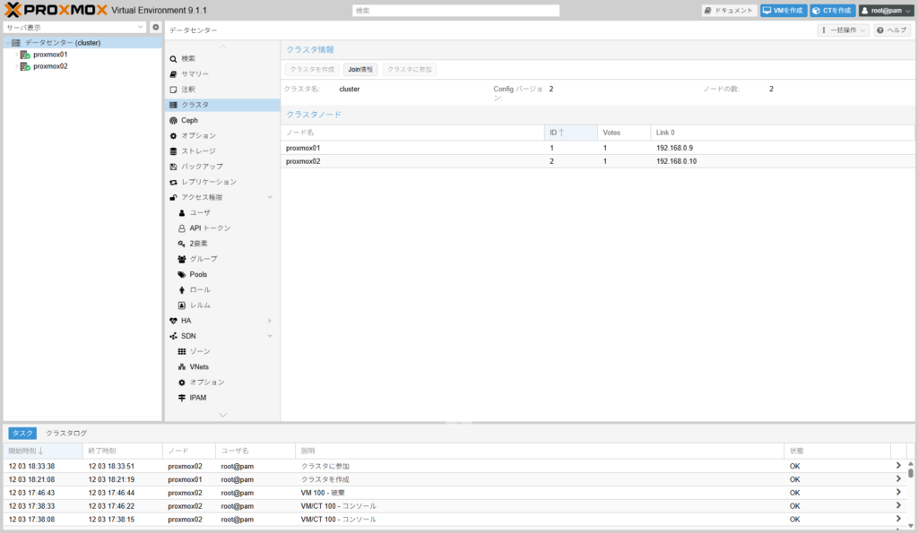The height and width of the screenshot is (533, 918).
Task: Open the root@pam user menu
Action: 886,11
